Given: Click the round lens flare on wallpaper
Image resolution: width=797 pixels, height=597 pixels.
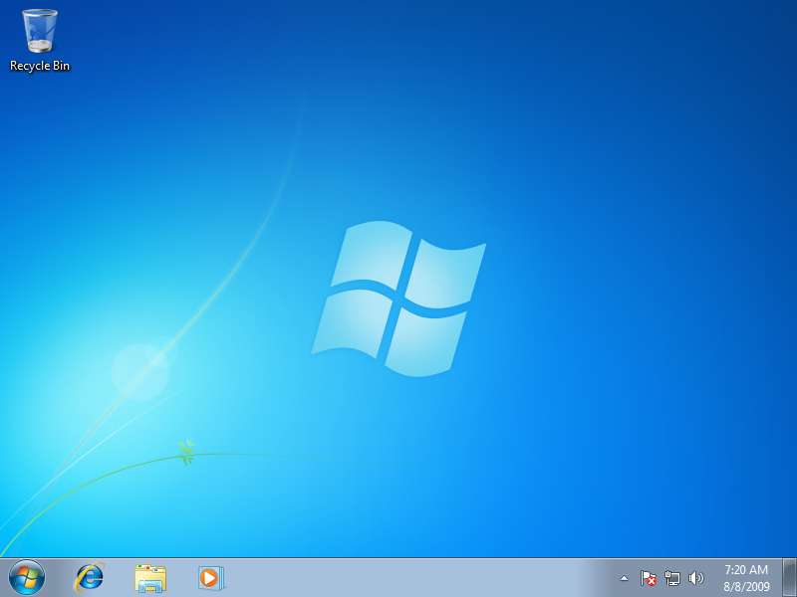Looking at the screenshot, I should (x=140, y=371).
